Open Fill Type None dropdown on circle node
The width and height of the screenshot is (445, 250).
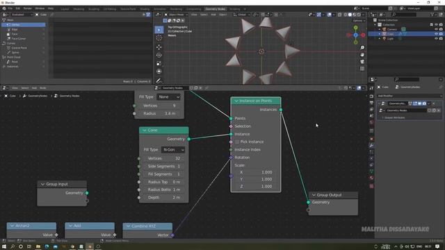coord(168,97)
